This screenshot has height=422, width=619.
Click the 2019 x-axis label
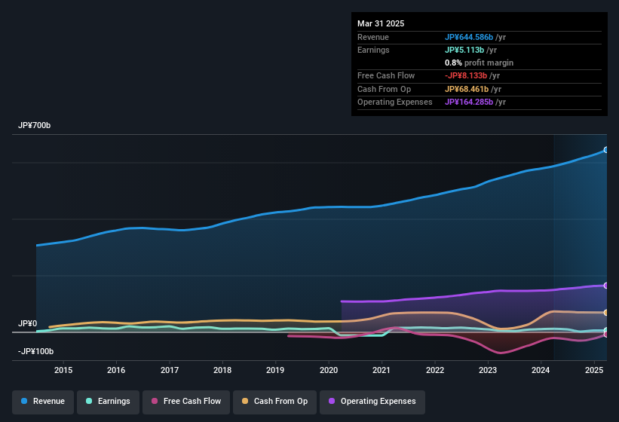[275, 370]
